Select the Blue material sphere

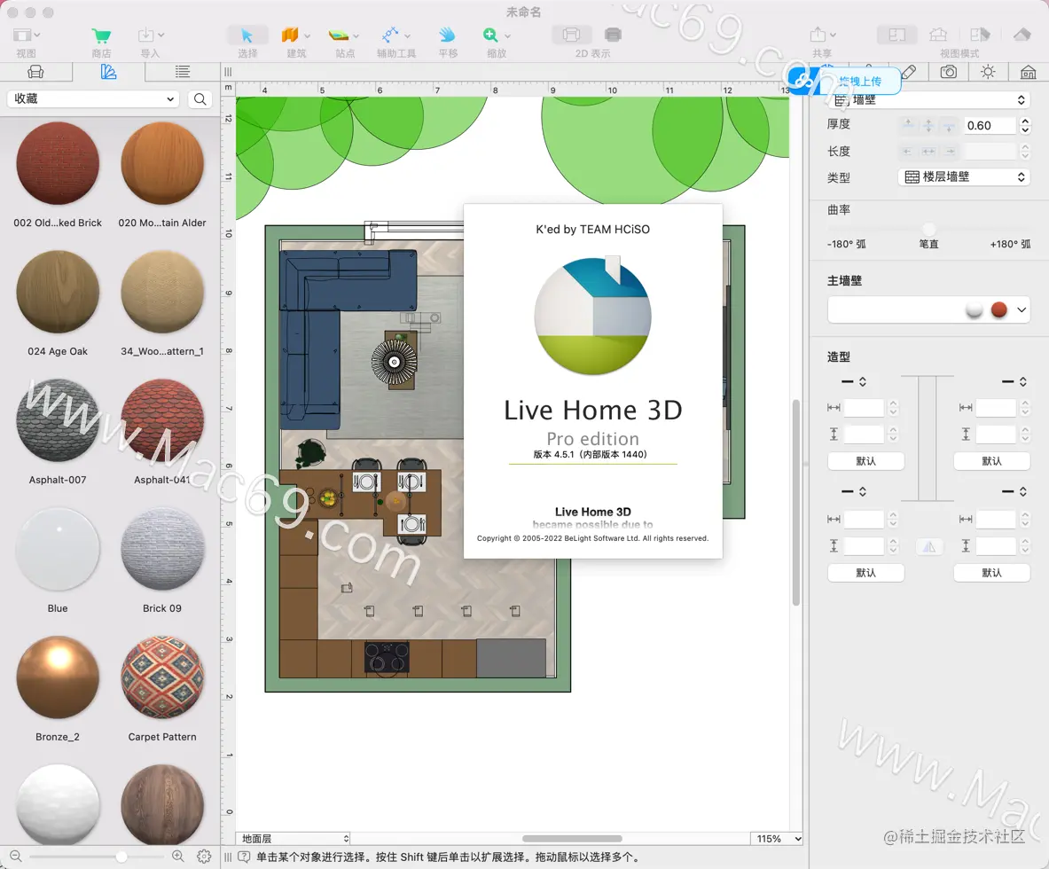pyautogui.click(x=58, y=549)
